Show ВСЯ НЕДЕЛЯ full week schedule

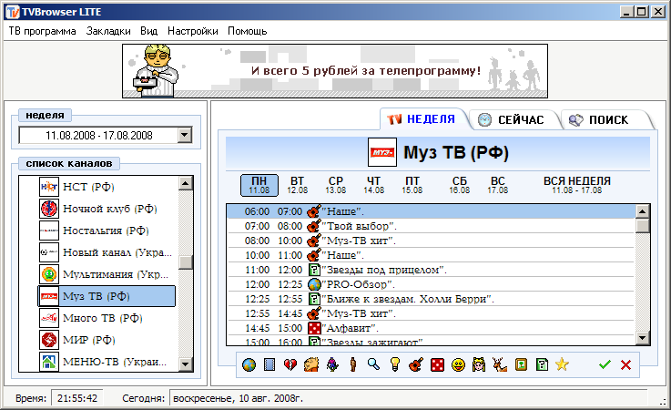(577, 185)
